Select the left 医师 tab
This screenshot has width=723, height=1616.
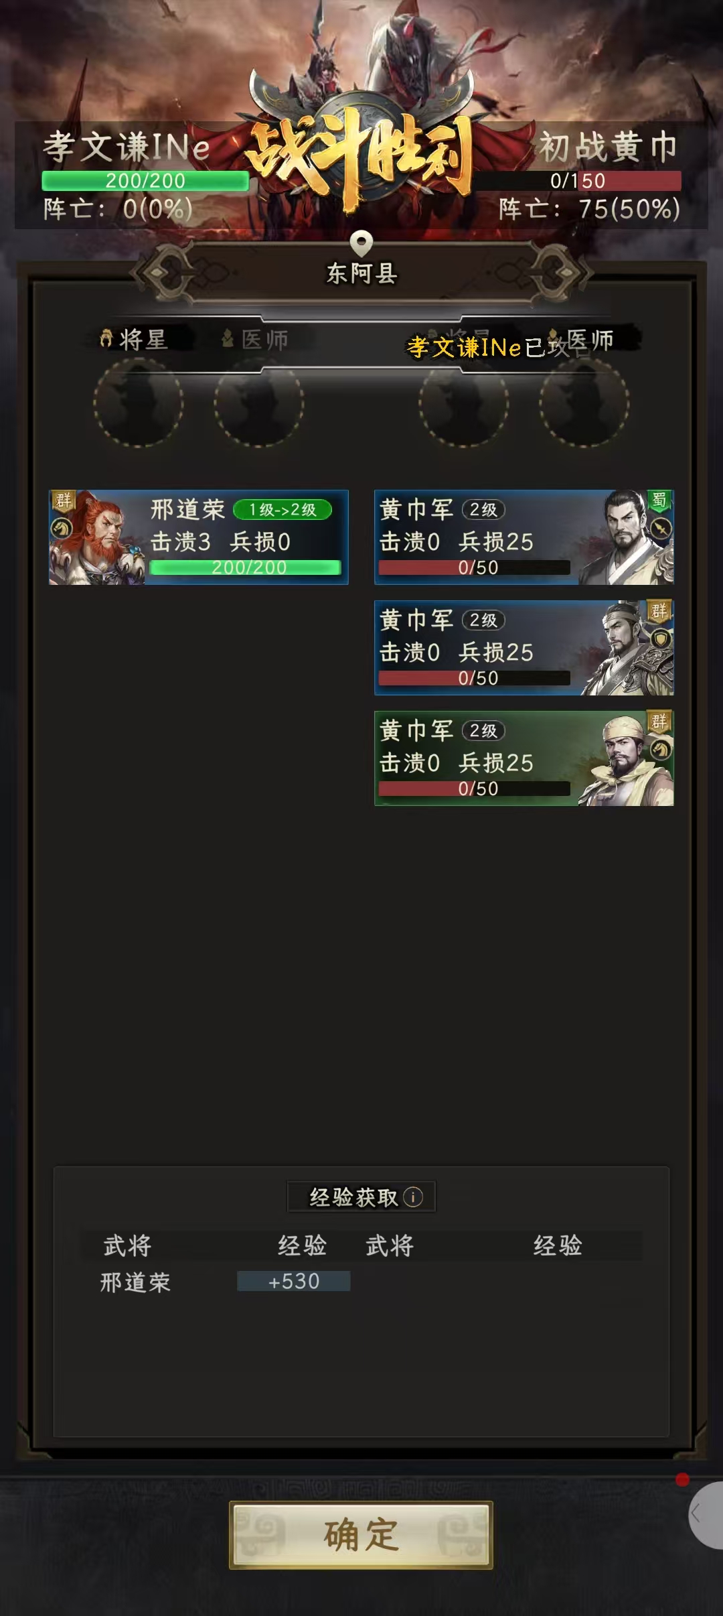pyautogui.click(x=255, y=340)
